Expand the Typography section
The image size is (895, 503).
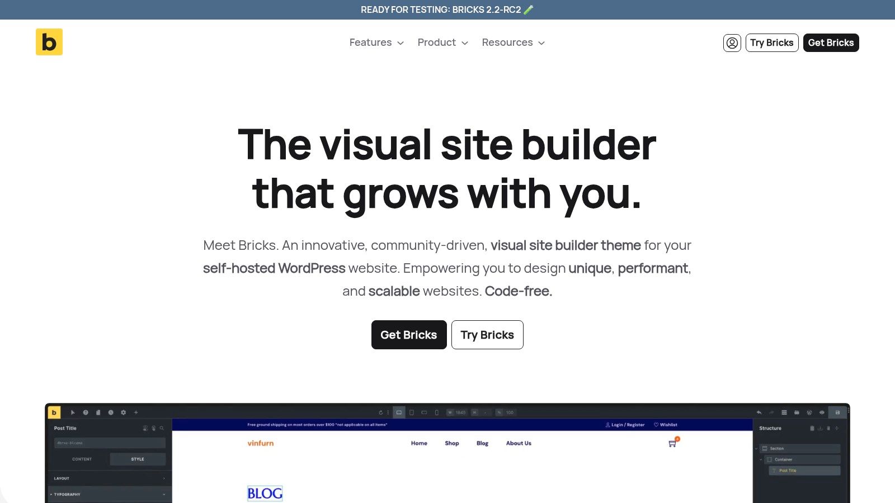click(67, 494)
